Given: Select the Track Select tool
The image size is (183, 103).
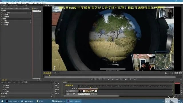Looking at the screenshot, I should point(58,84).
